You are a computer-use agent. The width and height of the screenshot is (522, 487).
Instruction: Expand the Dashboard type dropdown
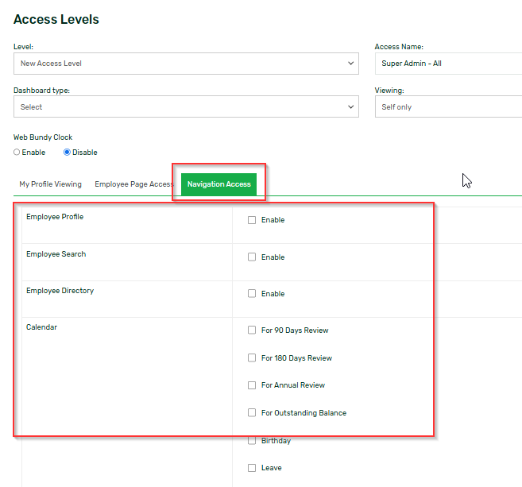pos(183,107)
